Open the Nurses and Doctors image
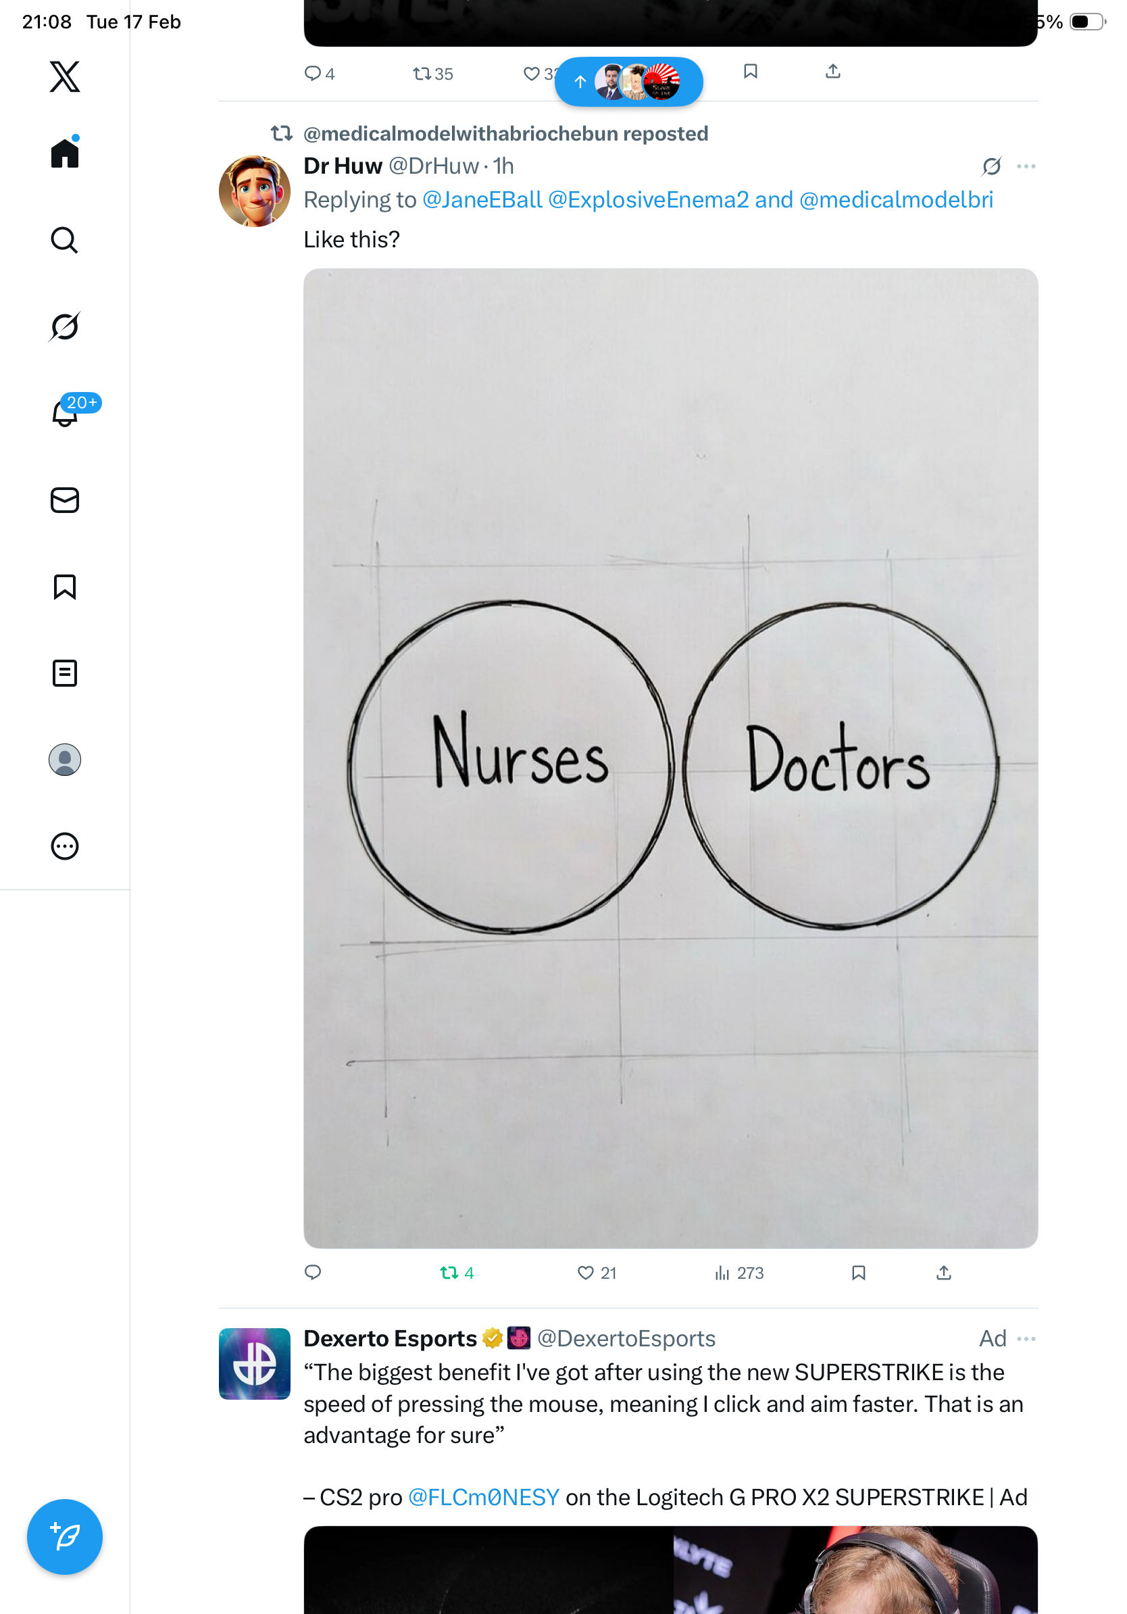1127x1614 pixels. [670, 758]
